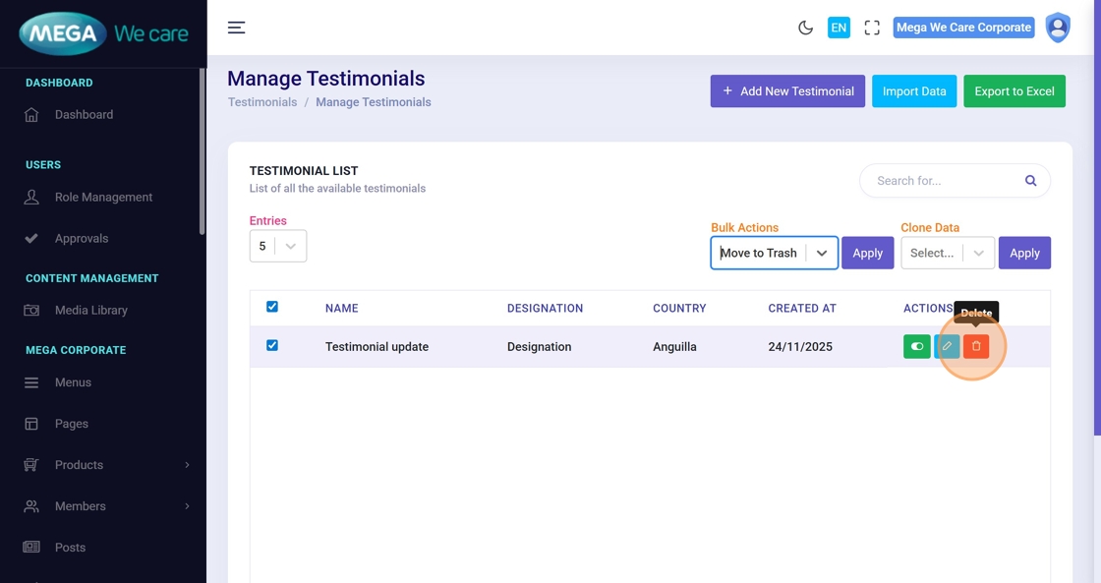Edit the Testimonial update row
The width and height of the screenshot is (1101, 583).
(947, 346)
